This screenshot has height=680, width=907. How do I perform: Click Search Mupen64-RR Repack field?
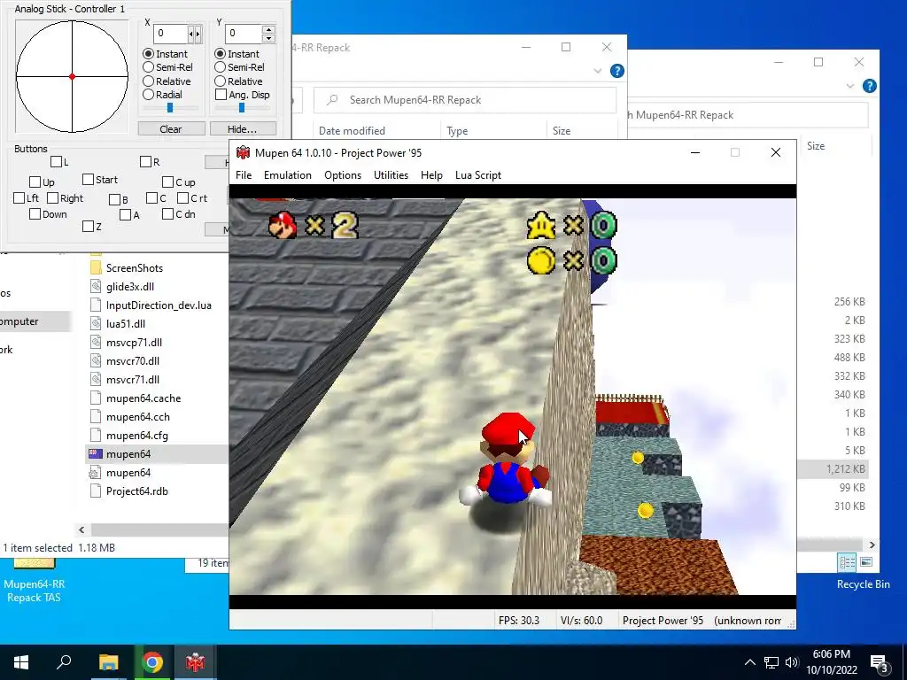click(x=465, y=100)
